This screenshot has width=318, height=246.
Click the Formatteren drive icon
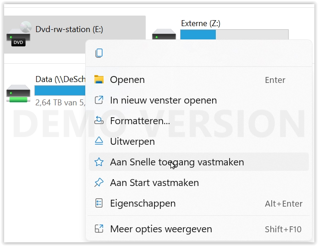[x=99, y=121]
